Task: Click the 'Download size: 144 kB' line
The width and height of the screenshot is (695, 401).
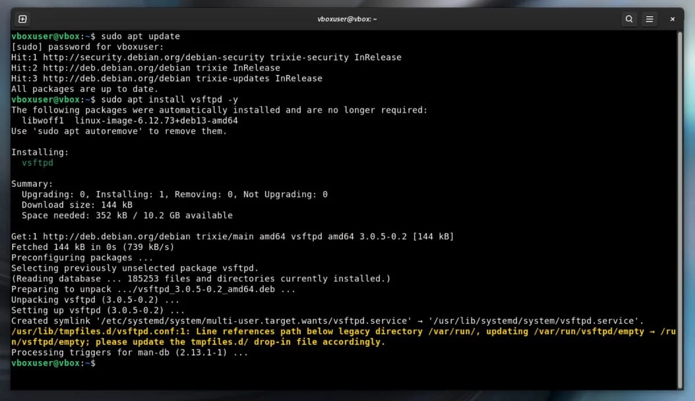Action: [x=77, y=205]
